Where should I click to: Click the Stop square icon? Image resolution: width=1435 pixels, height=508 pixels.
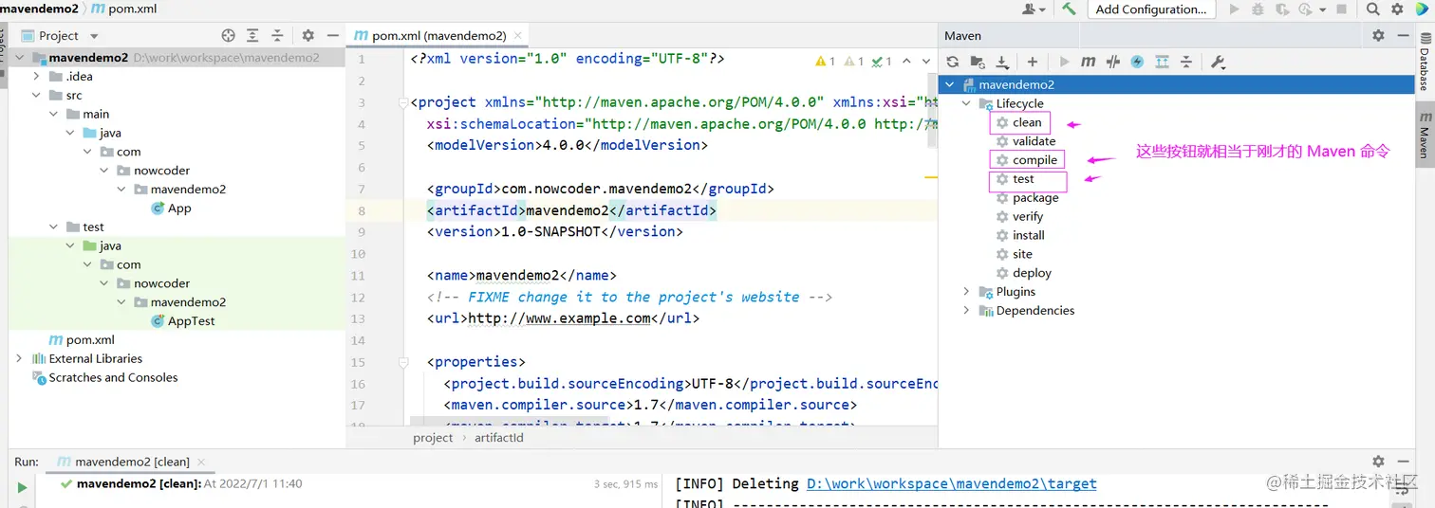[1342, 9]
